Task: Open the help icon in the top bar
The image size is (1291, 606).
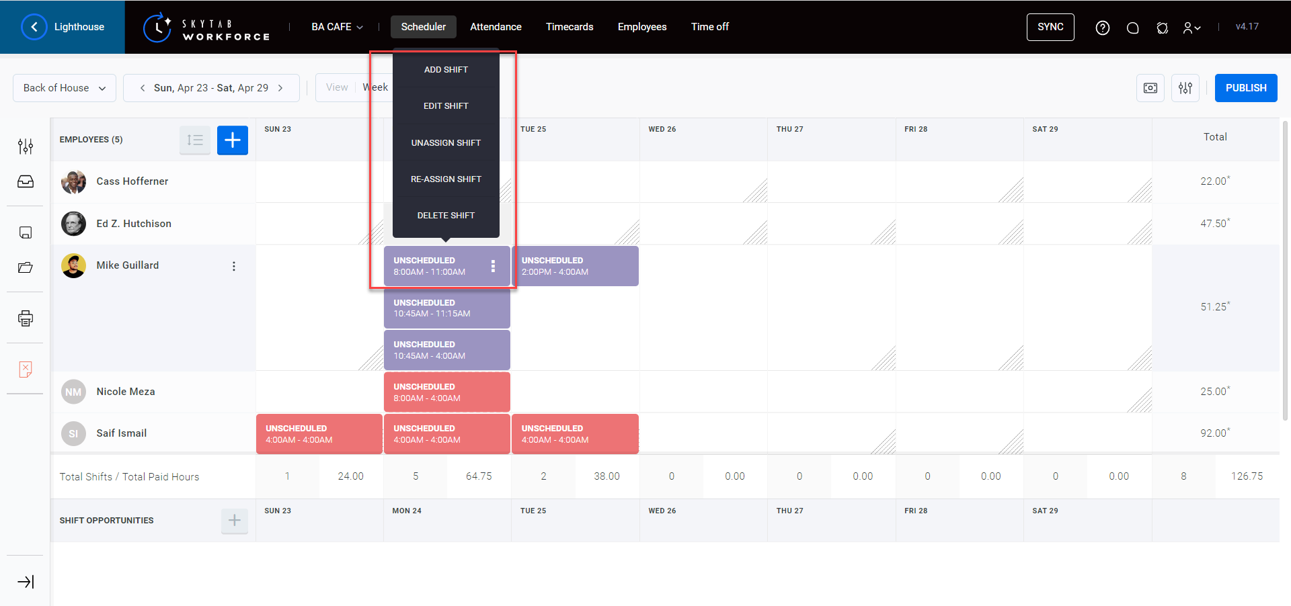Action: point(1103,28)
